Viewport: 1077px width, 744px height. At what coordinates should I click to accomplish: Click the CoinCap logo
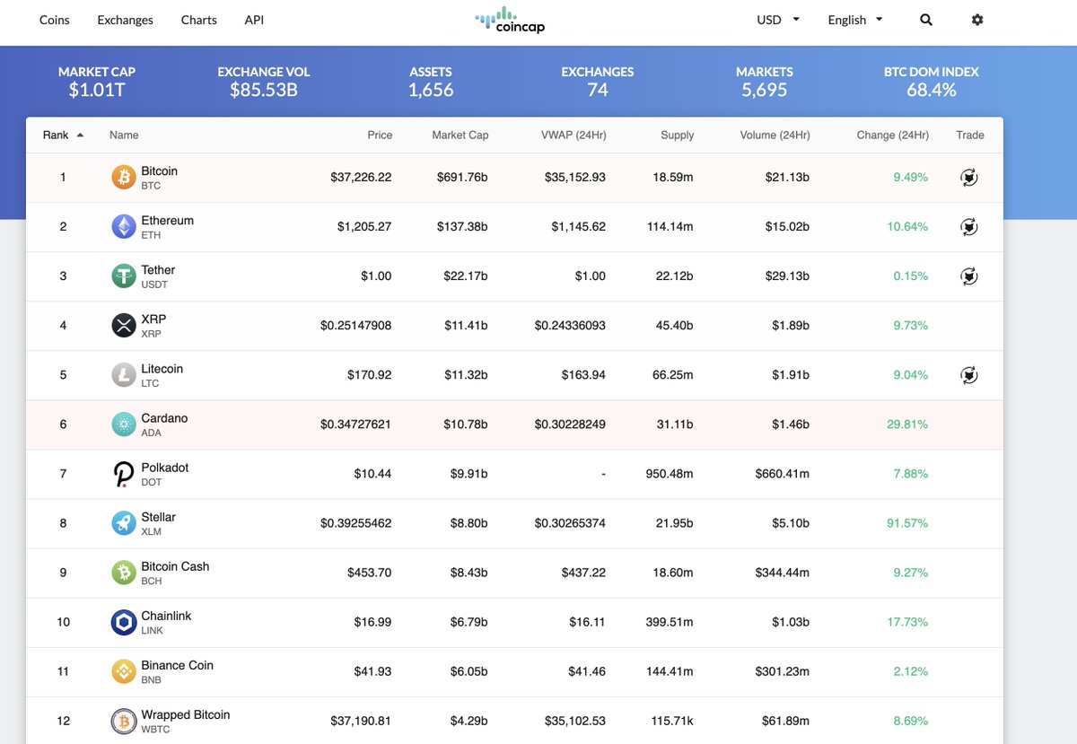coord(509,19)
